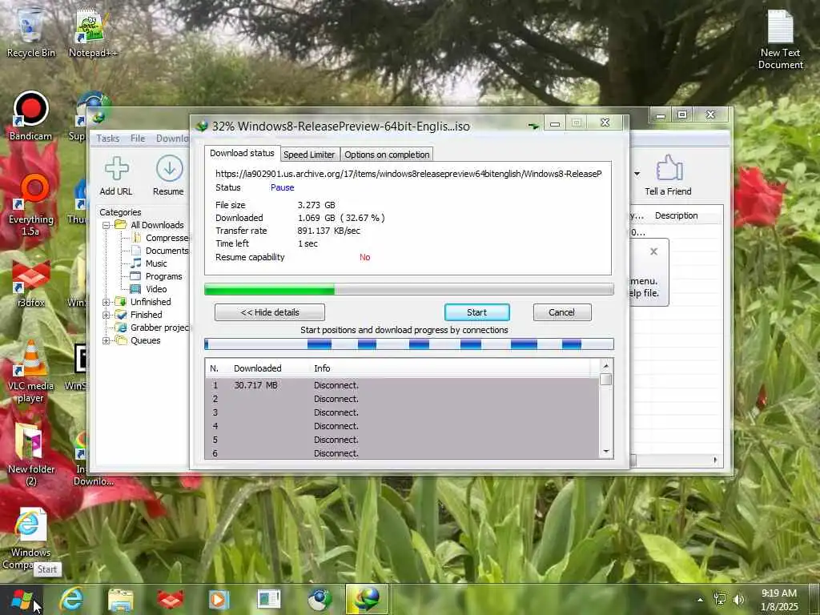
Task: Click media player taskbar icon
Action: coord(218,599)
